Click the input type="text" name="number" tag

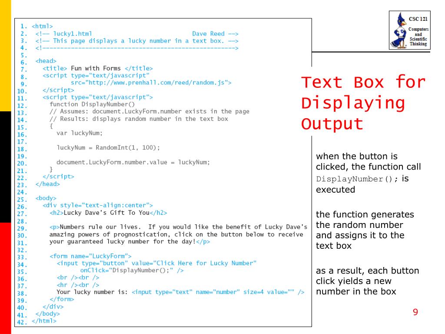(x=218, y=292)
